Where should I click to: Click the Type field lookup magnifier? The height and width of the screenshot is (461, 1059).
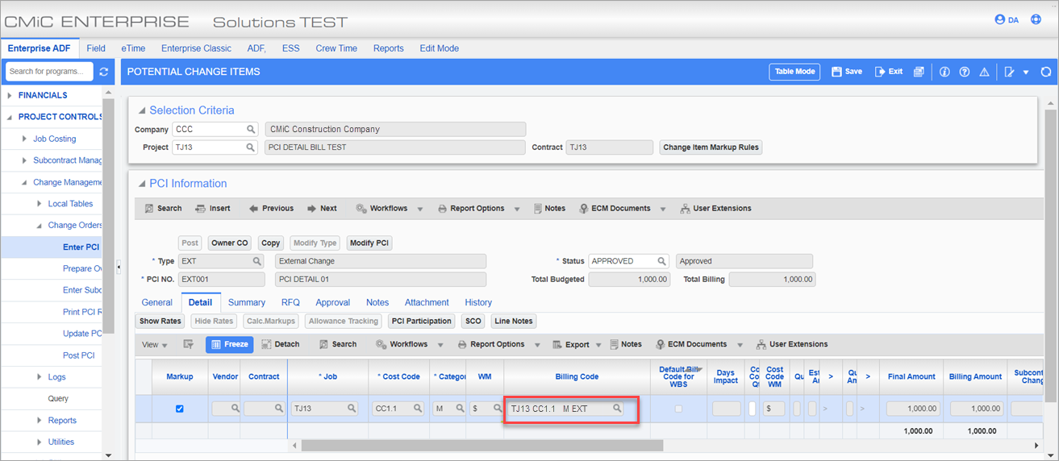tap(257, 261)
